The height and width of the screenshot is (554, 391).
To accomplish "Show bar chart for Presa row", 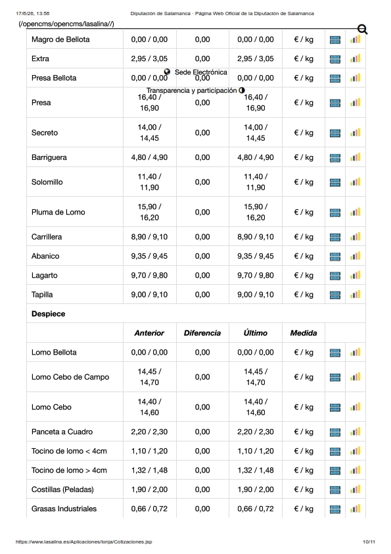I will [x=356, y=103].
